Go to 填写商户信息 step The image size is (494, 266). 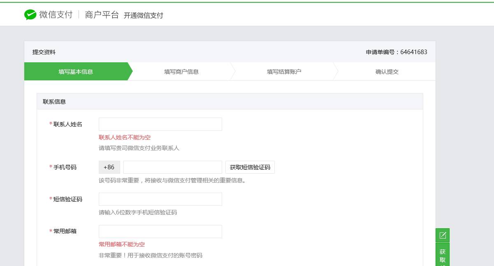181,72
